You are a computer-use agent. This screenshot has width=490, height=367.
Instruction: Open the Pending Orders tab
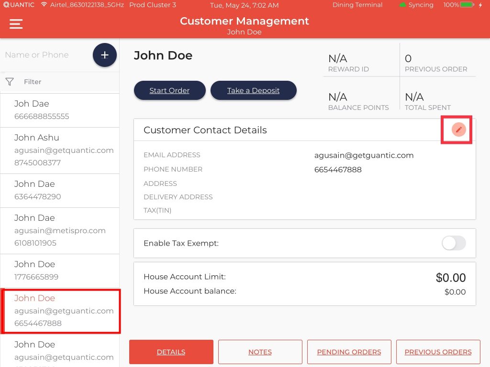click(349, 352)
